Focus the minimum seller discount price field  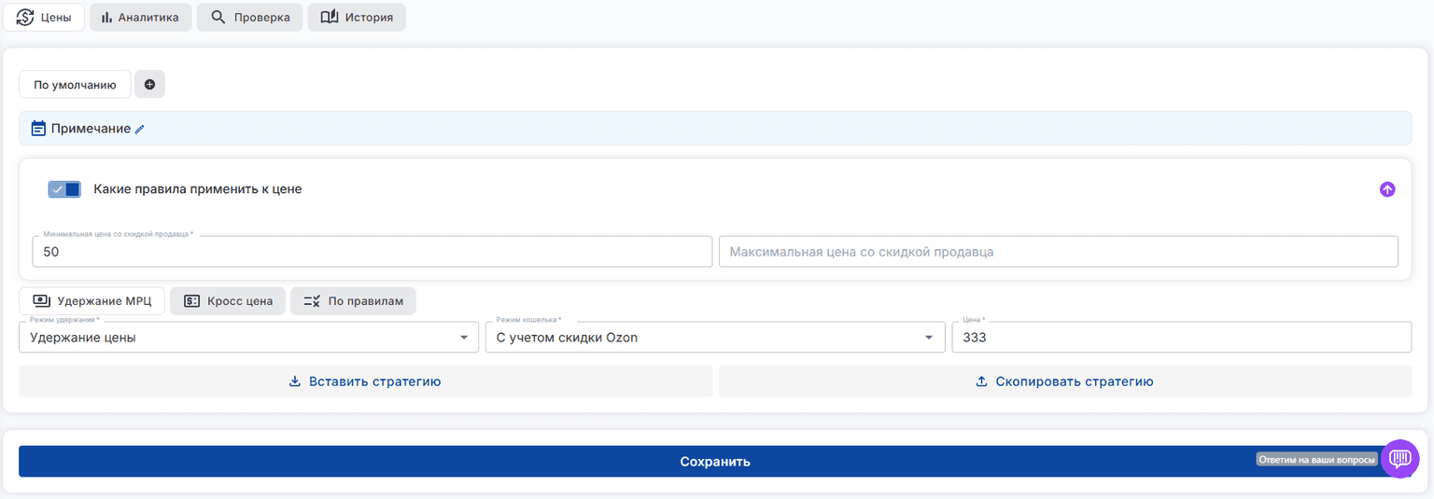(372, 252)
